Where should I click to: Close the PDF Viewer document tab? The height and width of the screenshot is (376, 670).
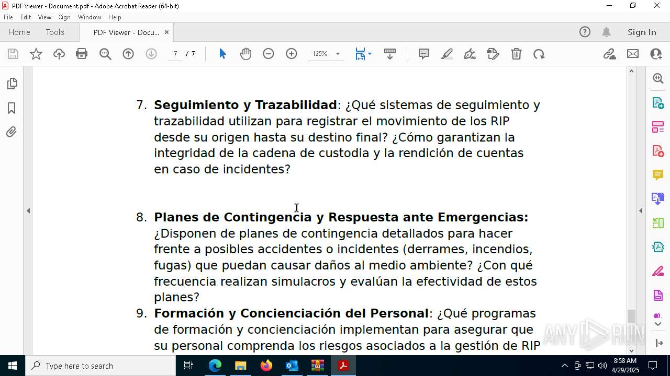pyautogui.click(x=166, y=32)
